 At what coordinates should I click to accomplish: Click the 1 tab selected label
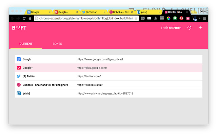point(171,28)
